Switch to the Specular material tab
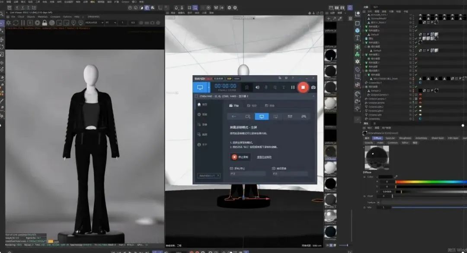This screenshot has width=467, height=253. [x=390, y=138]
